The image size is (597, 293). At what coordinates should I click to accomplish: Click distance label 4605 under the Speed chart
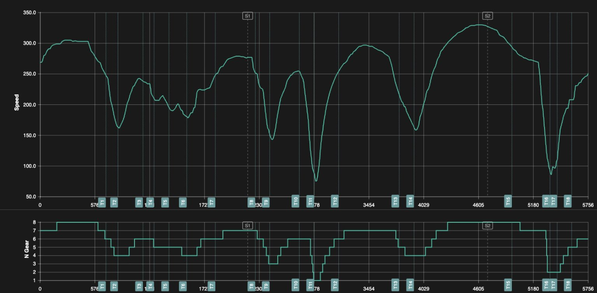coord(478,205)
